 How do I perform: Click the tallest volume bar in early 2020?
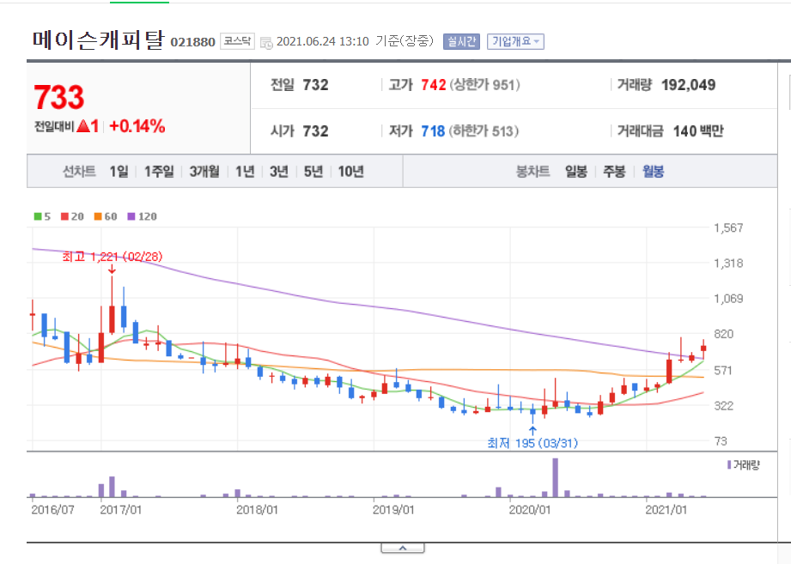pos(556,478)
